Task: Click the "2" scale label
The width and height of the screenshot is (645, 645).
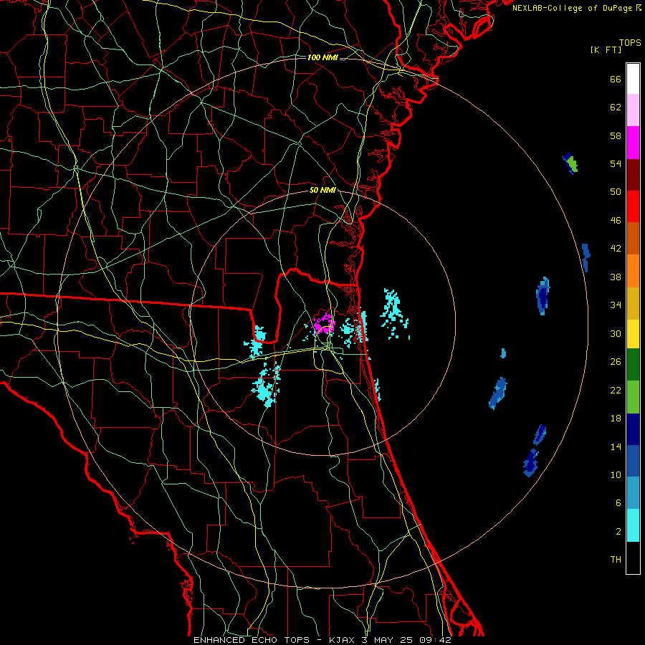Action: [618, 532]
